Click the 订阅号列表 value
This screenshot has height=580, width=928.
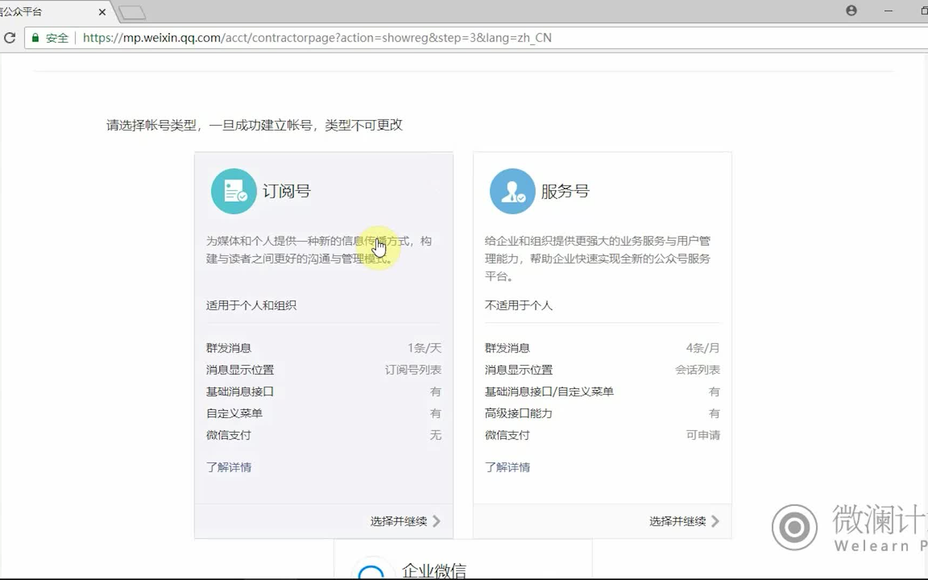[413, 370]
